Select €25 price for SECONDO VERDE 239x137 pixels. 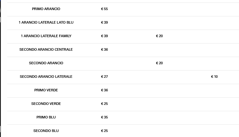point(104,104)
